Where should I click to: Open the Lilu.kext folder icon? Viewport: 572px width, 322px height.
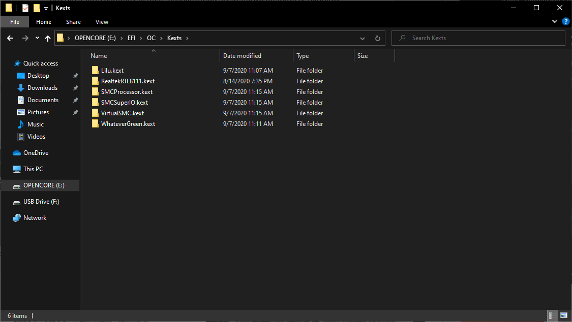click(95, 70)
